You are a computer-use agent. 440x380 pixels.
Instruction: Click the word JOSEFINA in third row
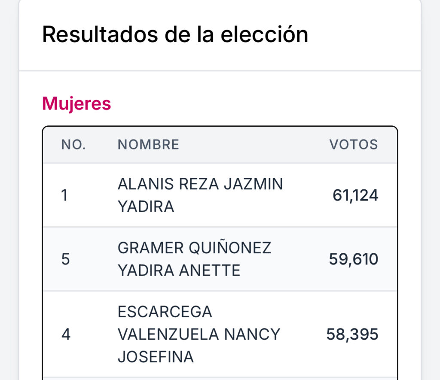click(x=156, y=357)
